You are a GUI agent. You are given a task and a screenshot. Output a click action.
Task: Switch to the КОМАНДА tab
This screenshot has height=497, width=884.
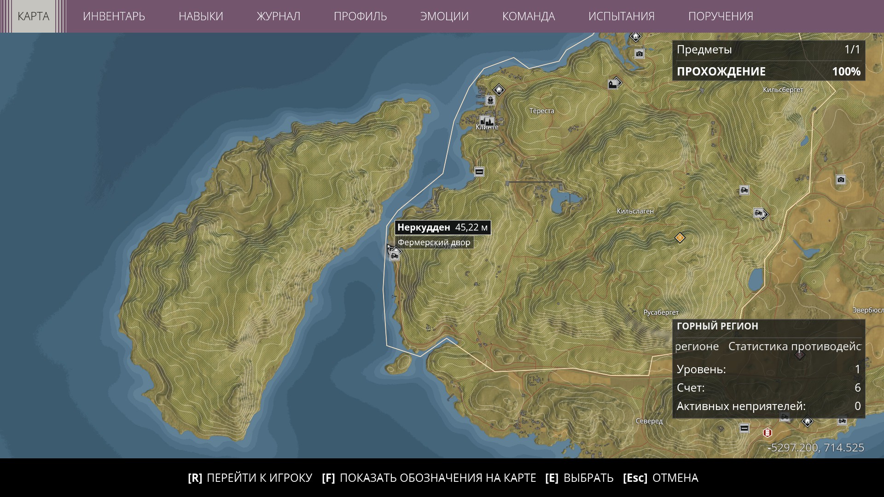[x=529, y=16]
